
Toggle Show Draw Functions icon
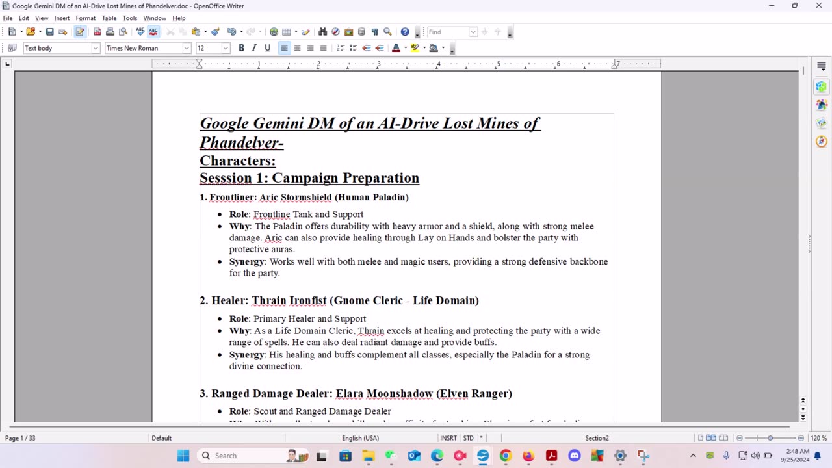(x=305, y=31)
